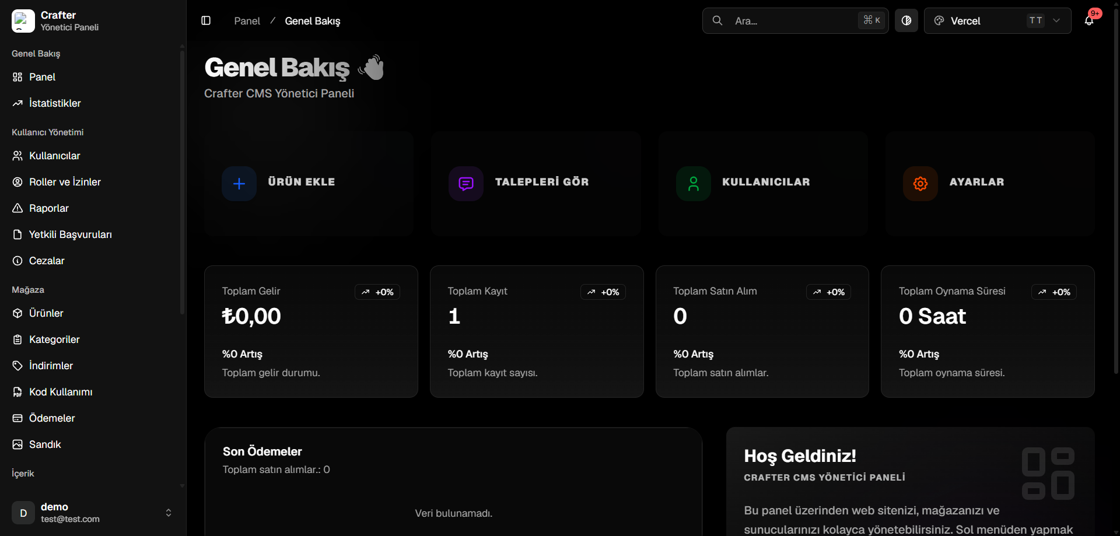Open the notifications bell
The width and height of the screenshot is (1120, 536).
pos(1089,21)
